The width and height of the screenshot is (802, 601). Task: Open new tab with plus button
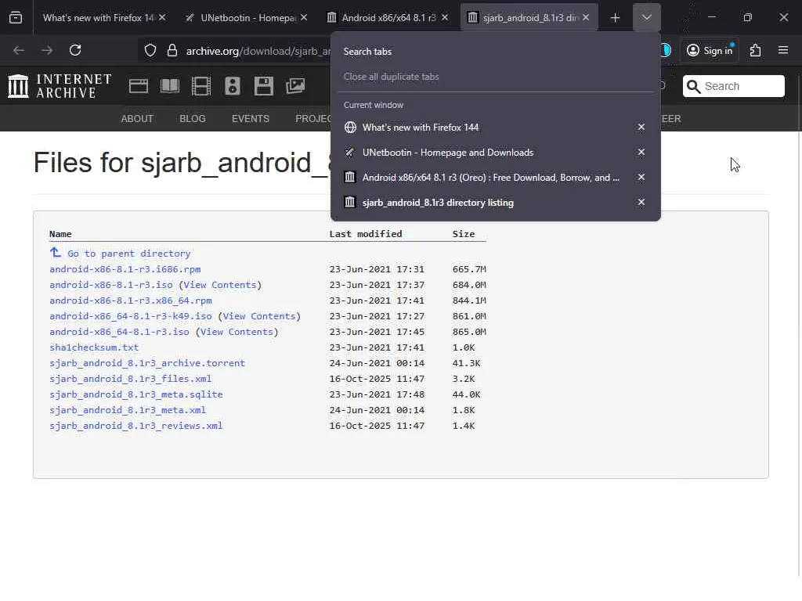click(x=616, y=18)
